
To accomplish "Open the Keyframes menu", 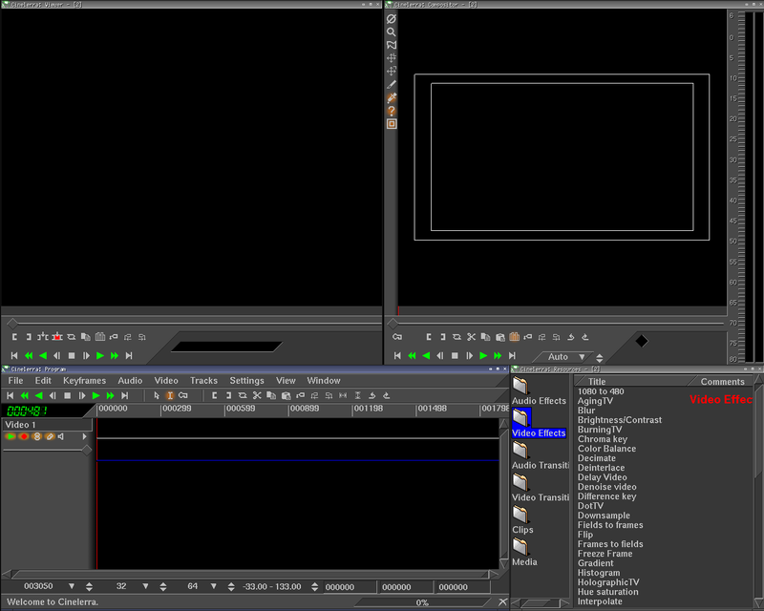I will [84, 381].
